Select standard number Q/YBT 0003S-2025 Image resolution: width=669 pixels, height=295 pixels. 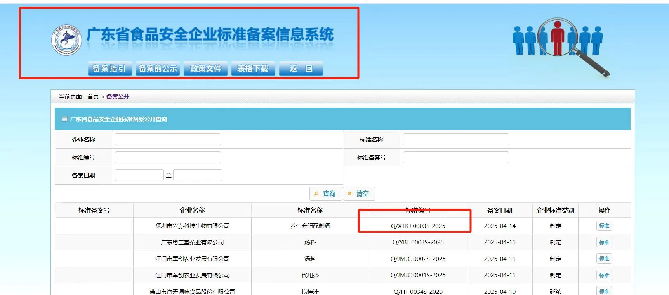click(x=418, y=242)
